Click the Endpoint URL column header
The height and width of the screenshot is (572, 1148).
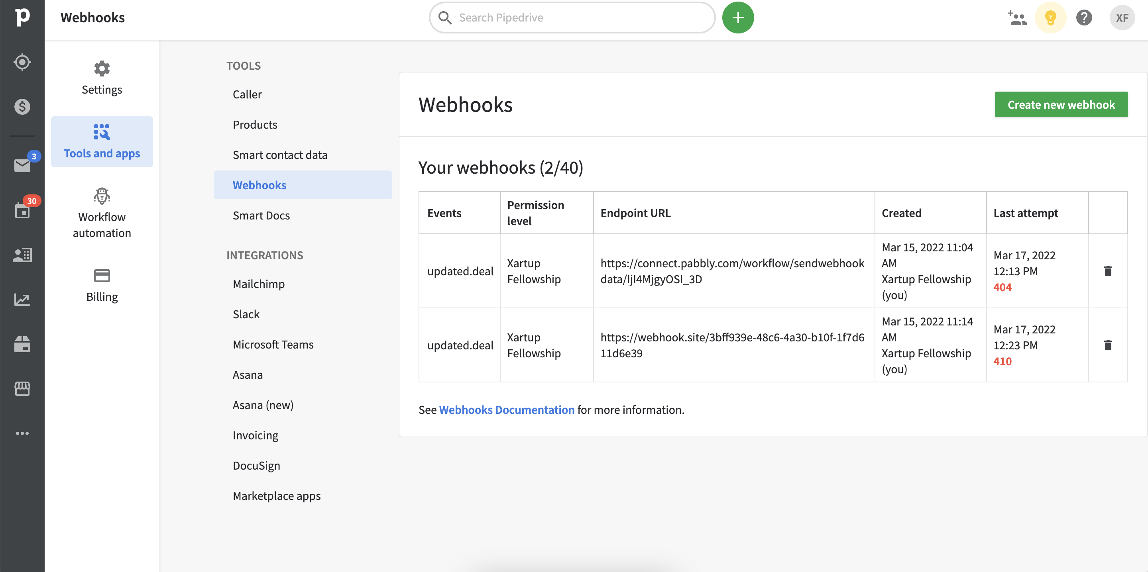click(635, 213)
